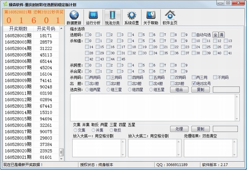Viewport: 247px width, 170px height.
Task: Toggle the 绝对出号 checkbox
Action: point(194,83)
